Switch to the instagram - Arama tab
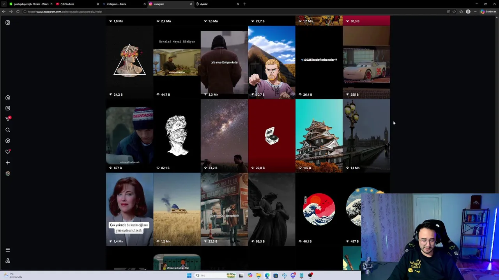The width and height of the screenshot is (499, 280). pyautogui.click(x=124, y=4)
